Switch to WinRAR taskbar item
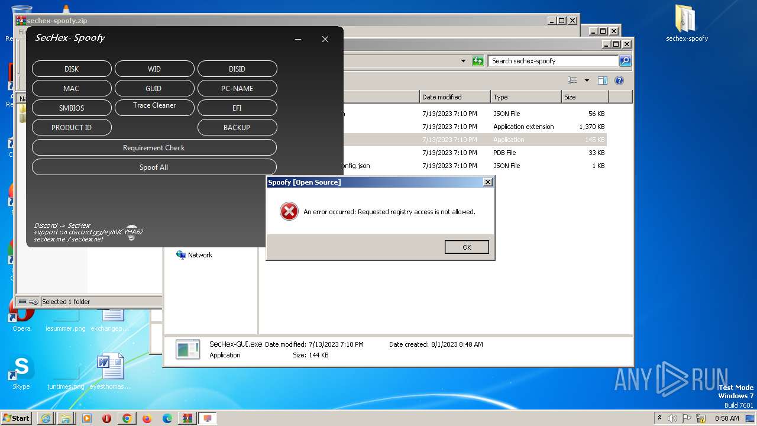757x426 pixels. click(x=187, y=418)
